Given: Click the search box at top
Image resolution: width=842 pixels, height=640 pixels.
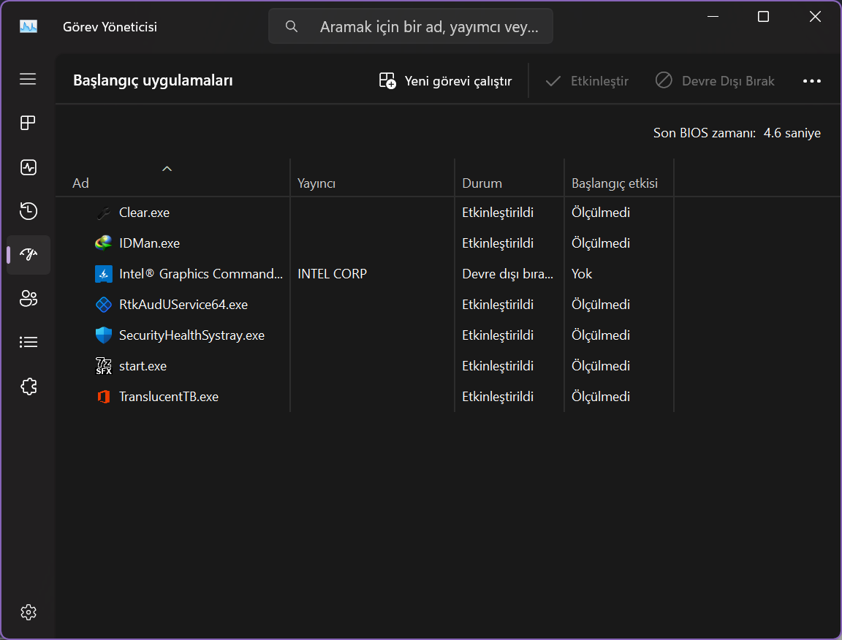Looking at the screenshot, I should pos(411,27).
